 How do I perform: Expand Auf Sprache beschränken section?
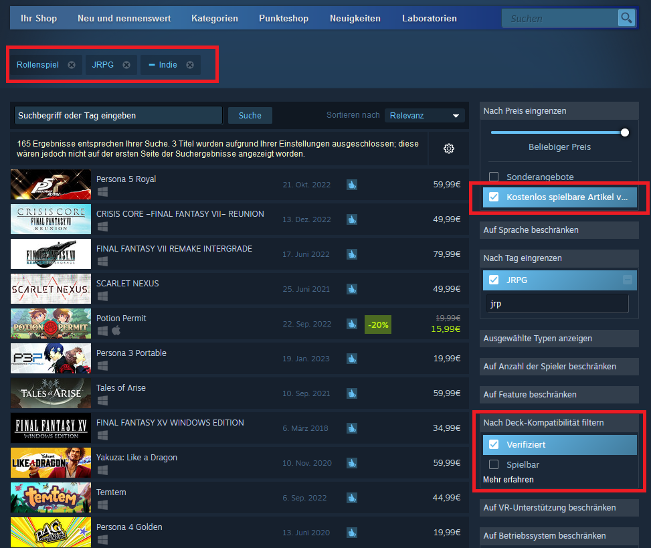559,230
